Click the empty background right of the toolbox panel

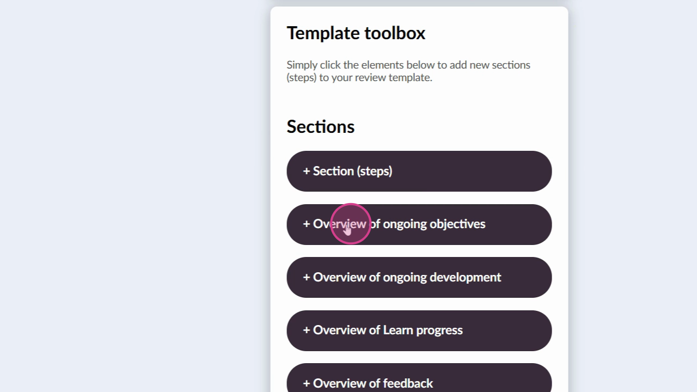pos(632,196)
